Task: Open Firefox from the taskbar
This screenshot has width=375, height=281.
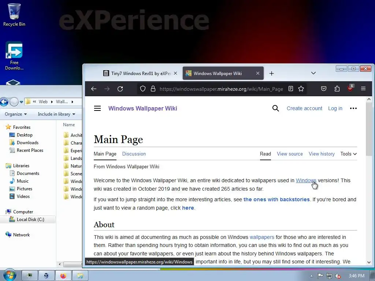Action: 63,276
